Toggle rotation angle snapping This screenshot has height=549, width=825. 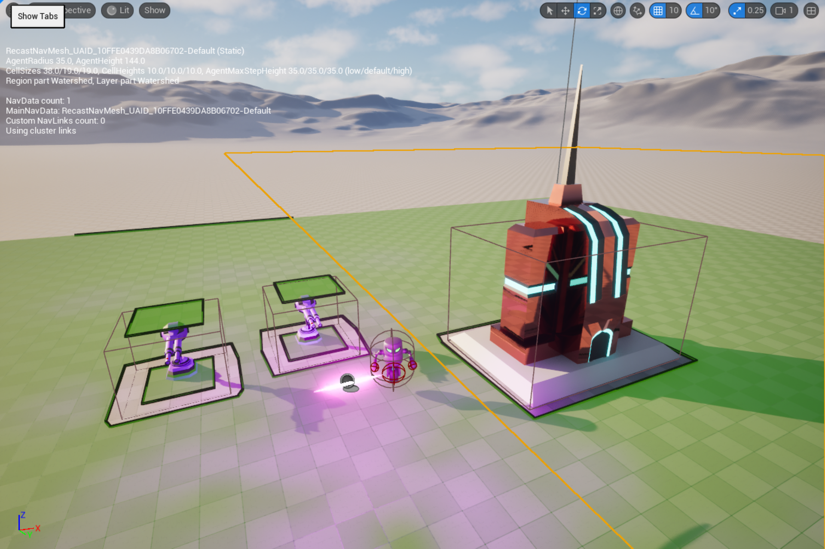(x=695, y=11)
